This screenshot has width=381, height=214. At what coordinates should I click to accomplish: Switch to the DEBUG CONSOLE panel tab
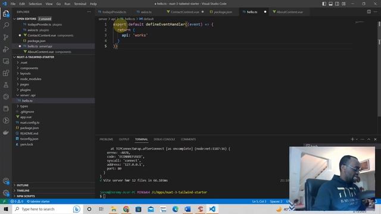(164, 139)
